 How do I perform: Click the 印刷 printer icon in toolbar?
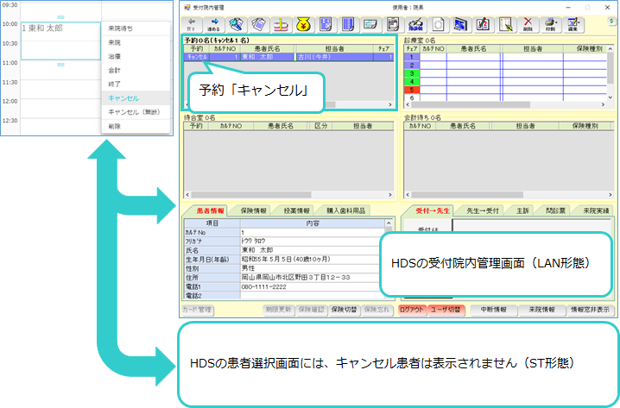(x=550, y=23)
